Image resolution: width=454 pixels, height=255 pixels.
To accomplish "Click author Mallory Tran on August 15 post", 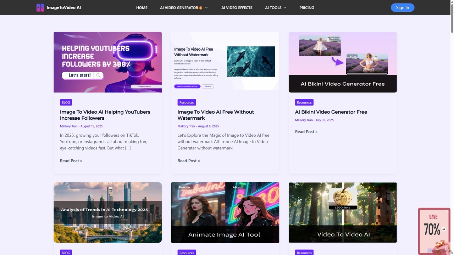I will (69, 126).
